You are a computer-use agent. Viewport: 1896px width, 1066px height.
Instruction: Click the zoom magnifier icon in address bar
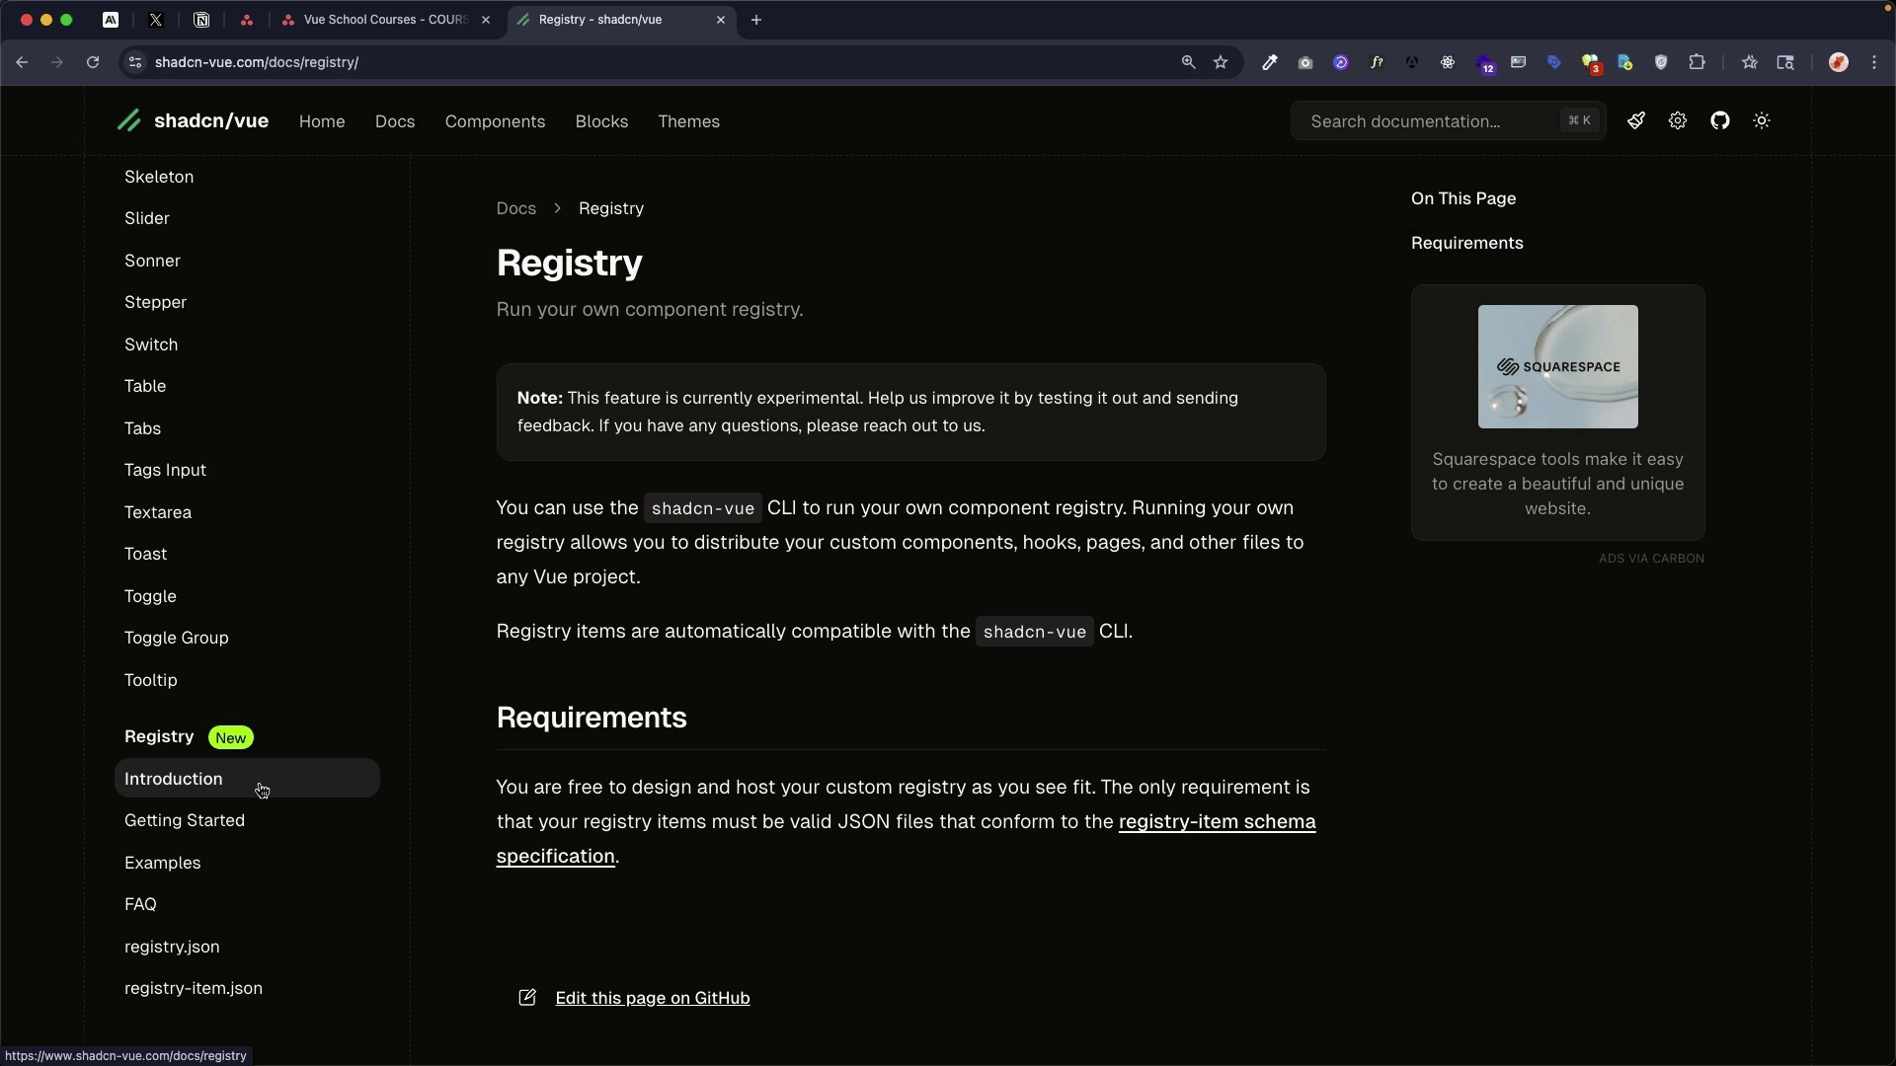point(1188,62)
